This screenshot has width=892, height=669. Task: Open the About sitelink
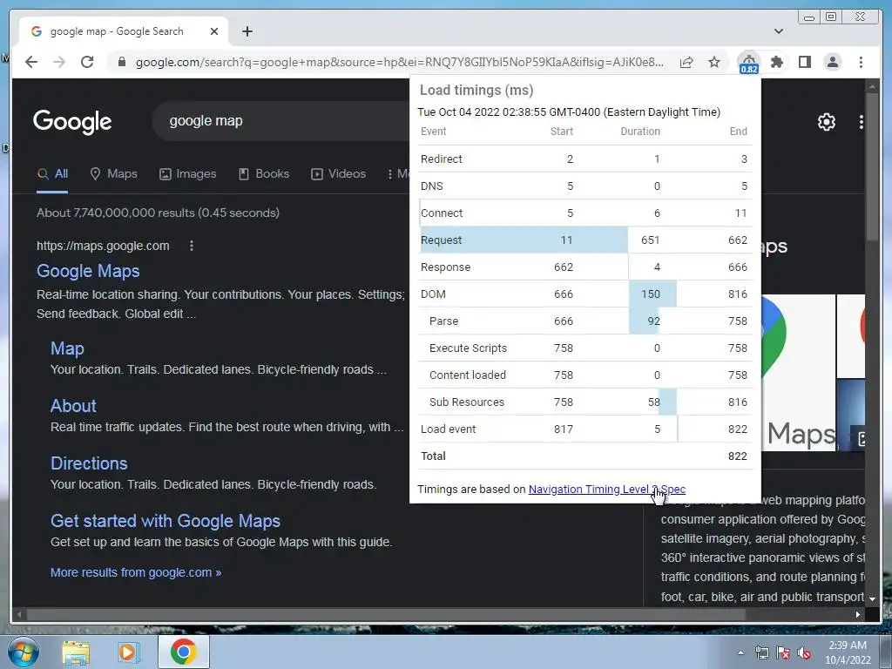tap(73, 406)
